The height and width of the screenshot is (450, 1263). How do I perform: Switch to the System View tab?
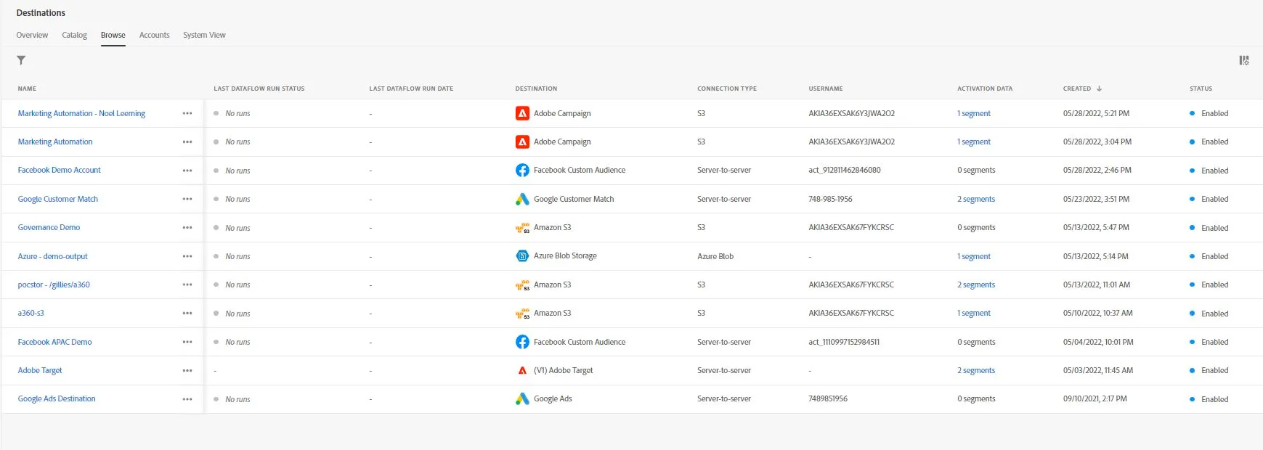pyautogui.click(x=204, y=35)
